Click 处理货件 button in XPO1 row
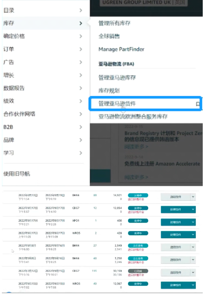This screenshot has height=297, width=206. click(176, 222)
